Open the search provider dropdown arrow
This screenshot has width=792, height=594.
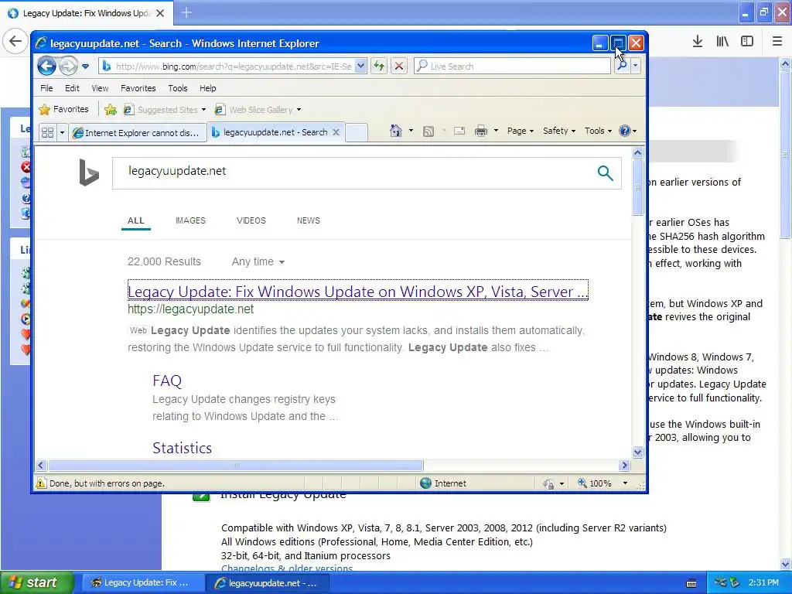point(636,67)
